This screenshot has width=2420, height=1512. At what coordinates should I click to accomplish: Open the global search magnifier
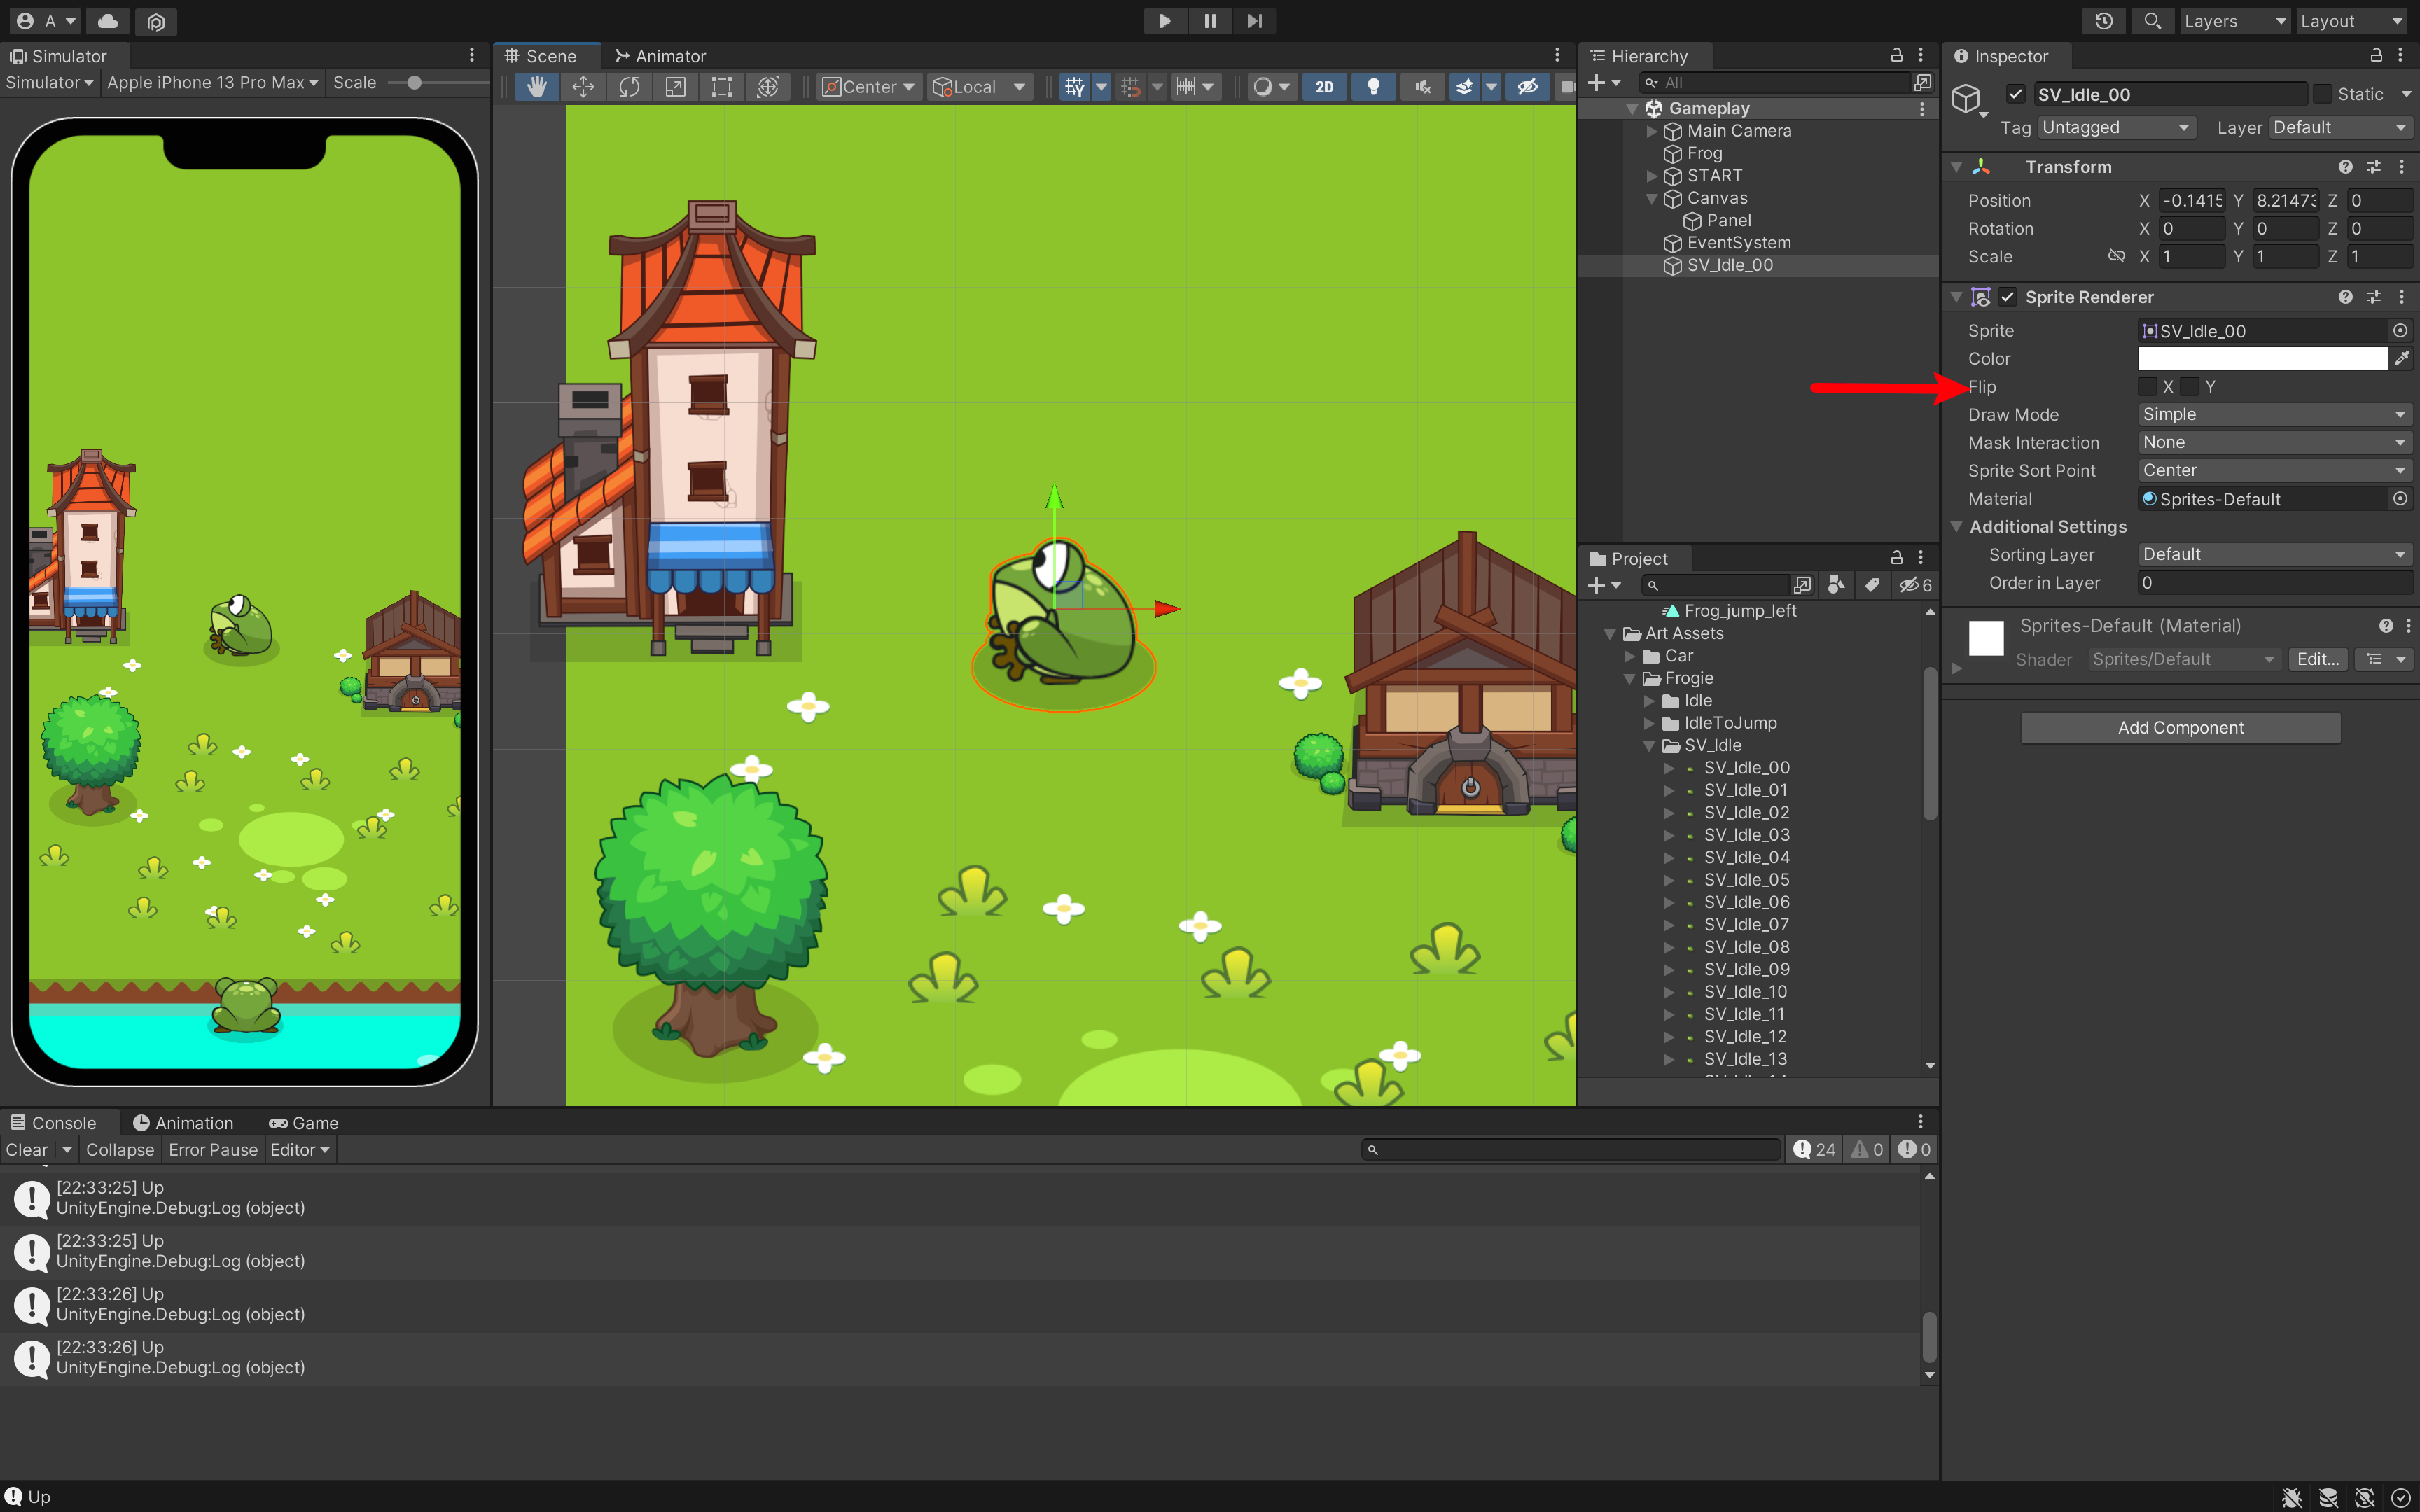point(2152,21)
